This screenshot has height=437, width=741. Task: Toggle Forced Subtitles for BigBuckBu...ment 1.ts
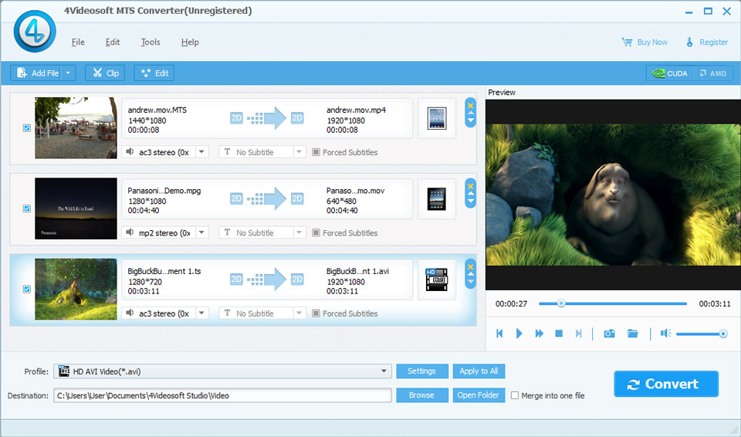[316, 313]
